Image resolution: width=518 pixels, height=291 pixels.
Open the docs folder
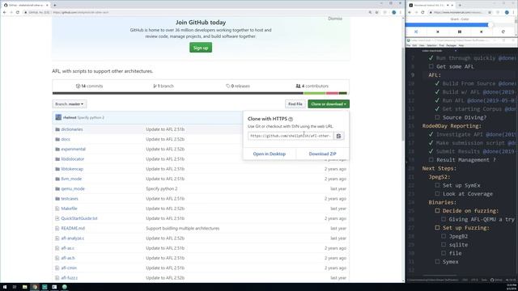(66, 139)
